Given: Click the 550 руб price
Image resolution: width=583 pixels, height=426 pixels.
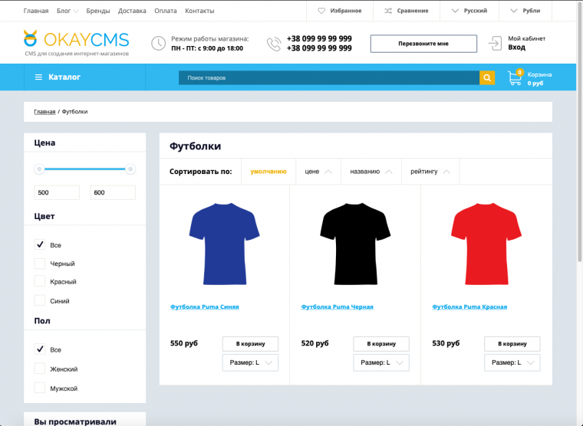Looking at the screenshot, I should [184, 343].
